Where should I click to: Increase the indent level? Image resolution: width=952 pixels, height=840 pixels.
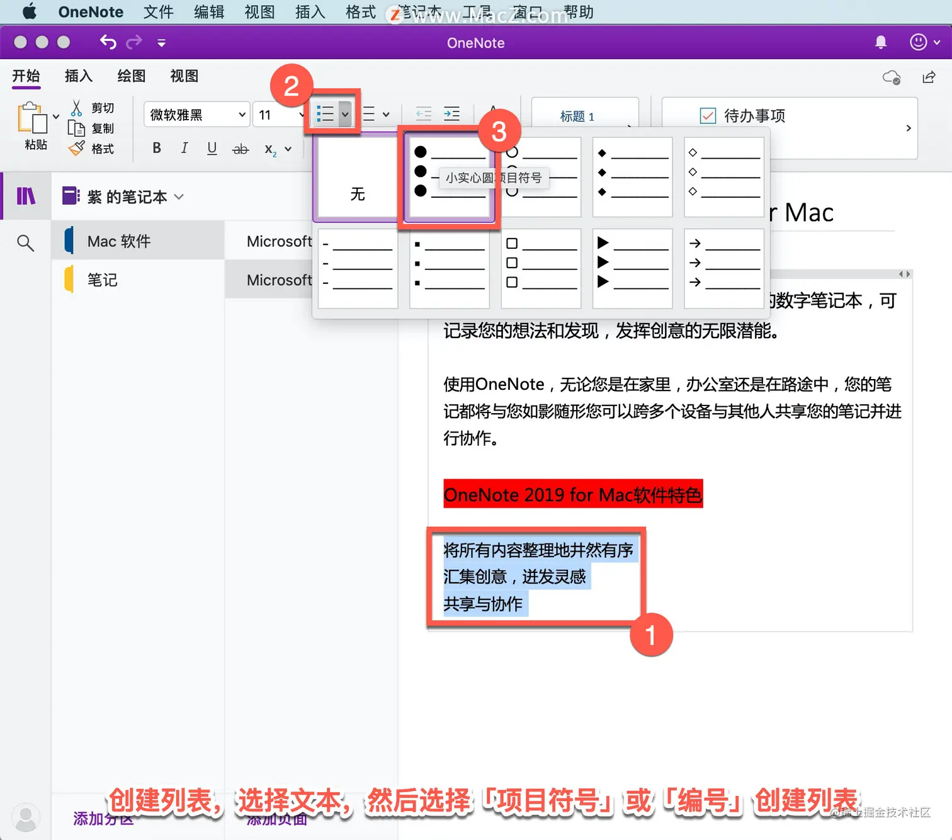point(451,114)
